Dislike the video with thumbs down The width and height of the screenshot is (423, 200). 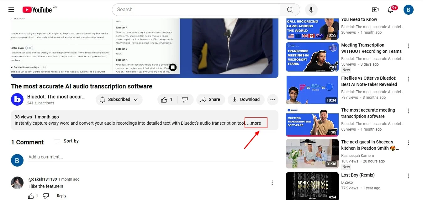(185, 100)
